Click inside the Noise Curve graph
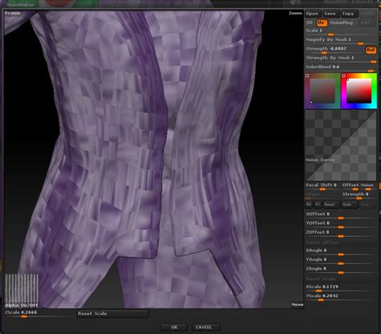 (341, 145)
